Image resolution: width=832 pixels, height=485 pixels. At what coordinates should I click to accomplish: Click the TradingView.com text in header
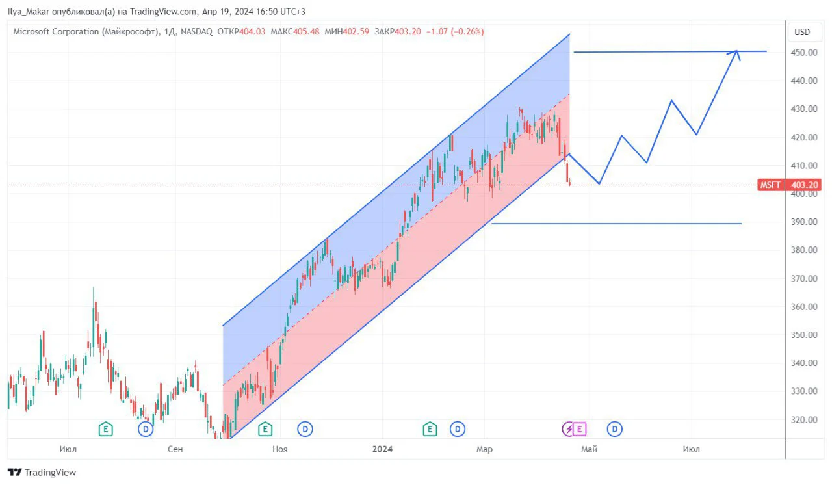point(164,12)
